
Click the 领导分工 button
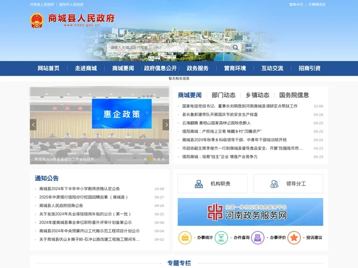(x=288, y=184)
